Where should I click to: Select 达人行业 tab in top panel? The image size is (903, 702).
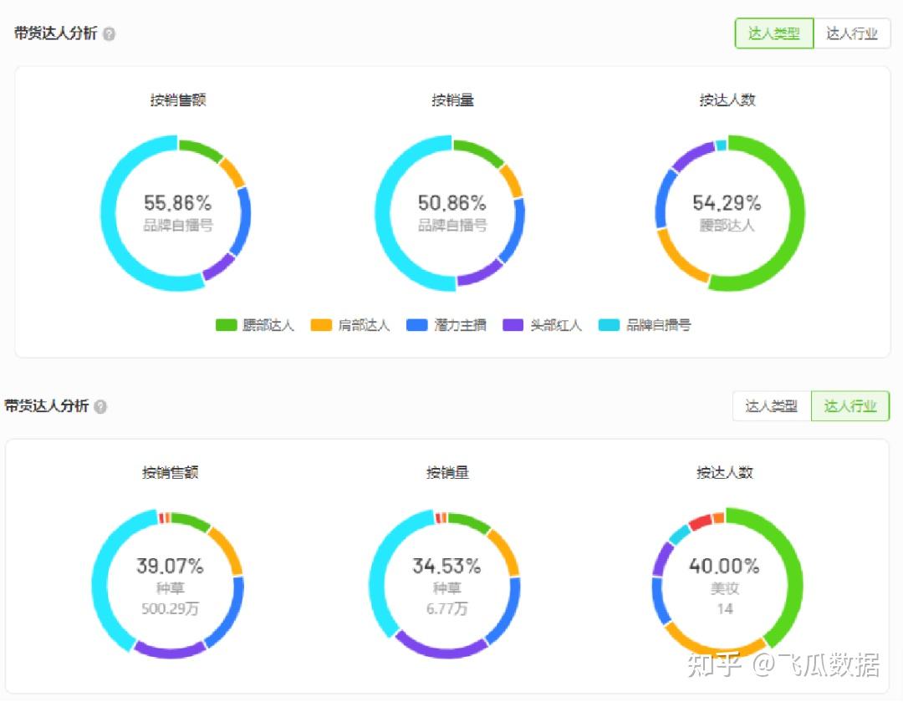tap(852, 33)
